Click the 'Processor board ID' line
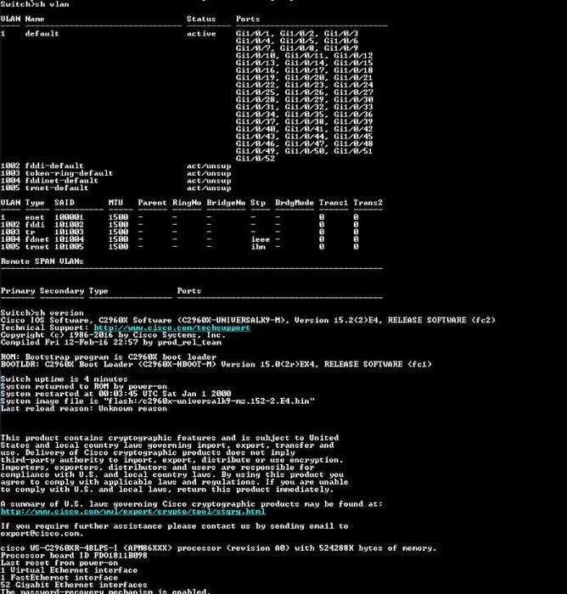 click(74, 556)
